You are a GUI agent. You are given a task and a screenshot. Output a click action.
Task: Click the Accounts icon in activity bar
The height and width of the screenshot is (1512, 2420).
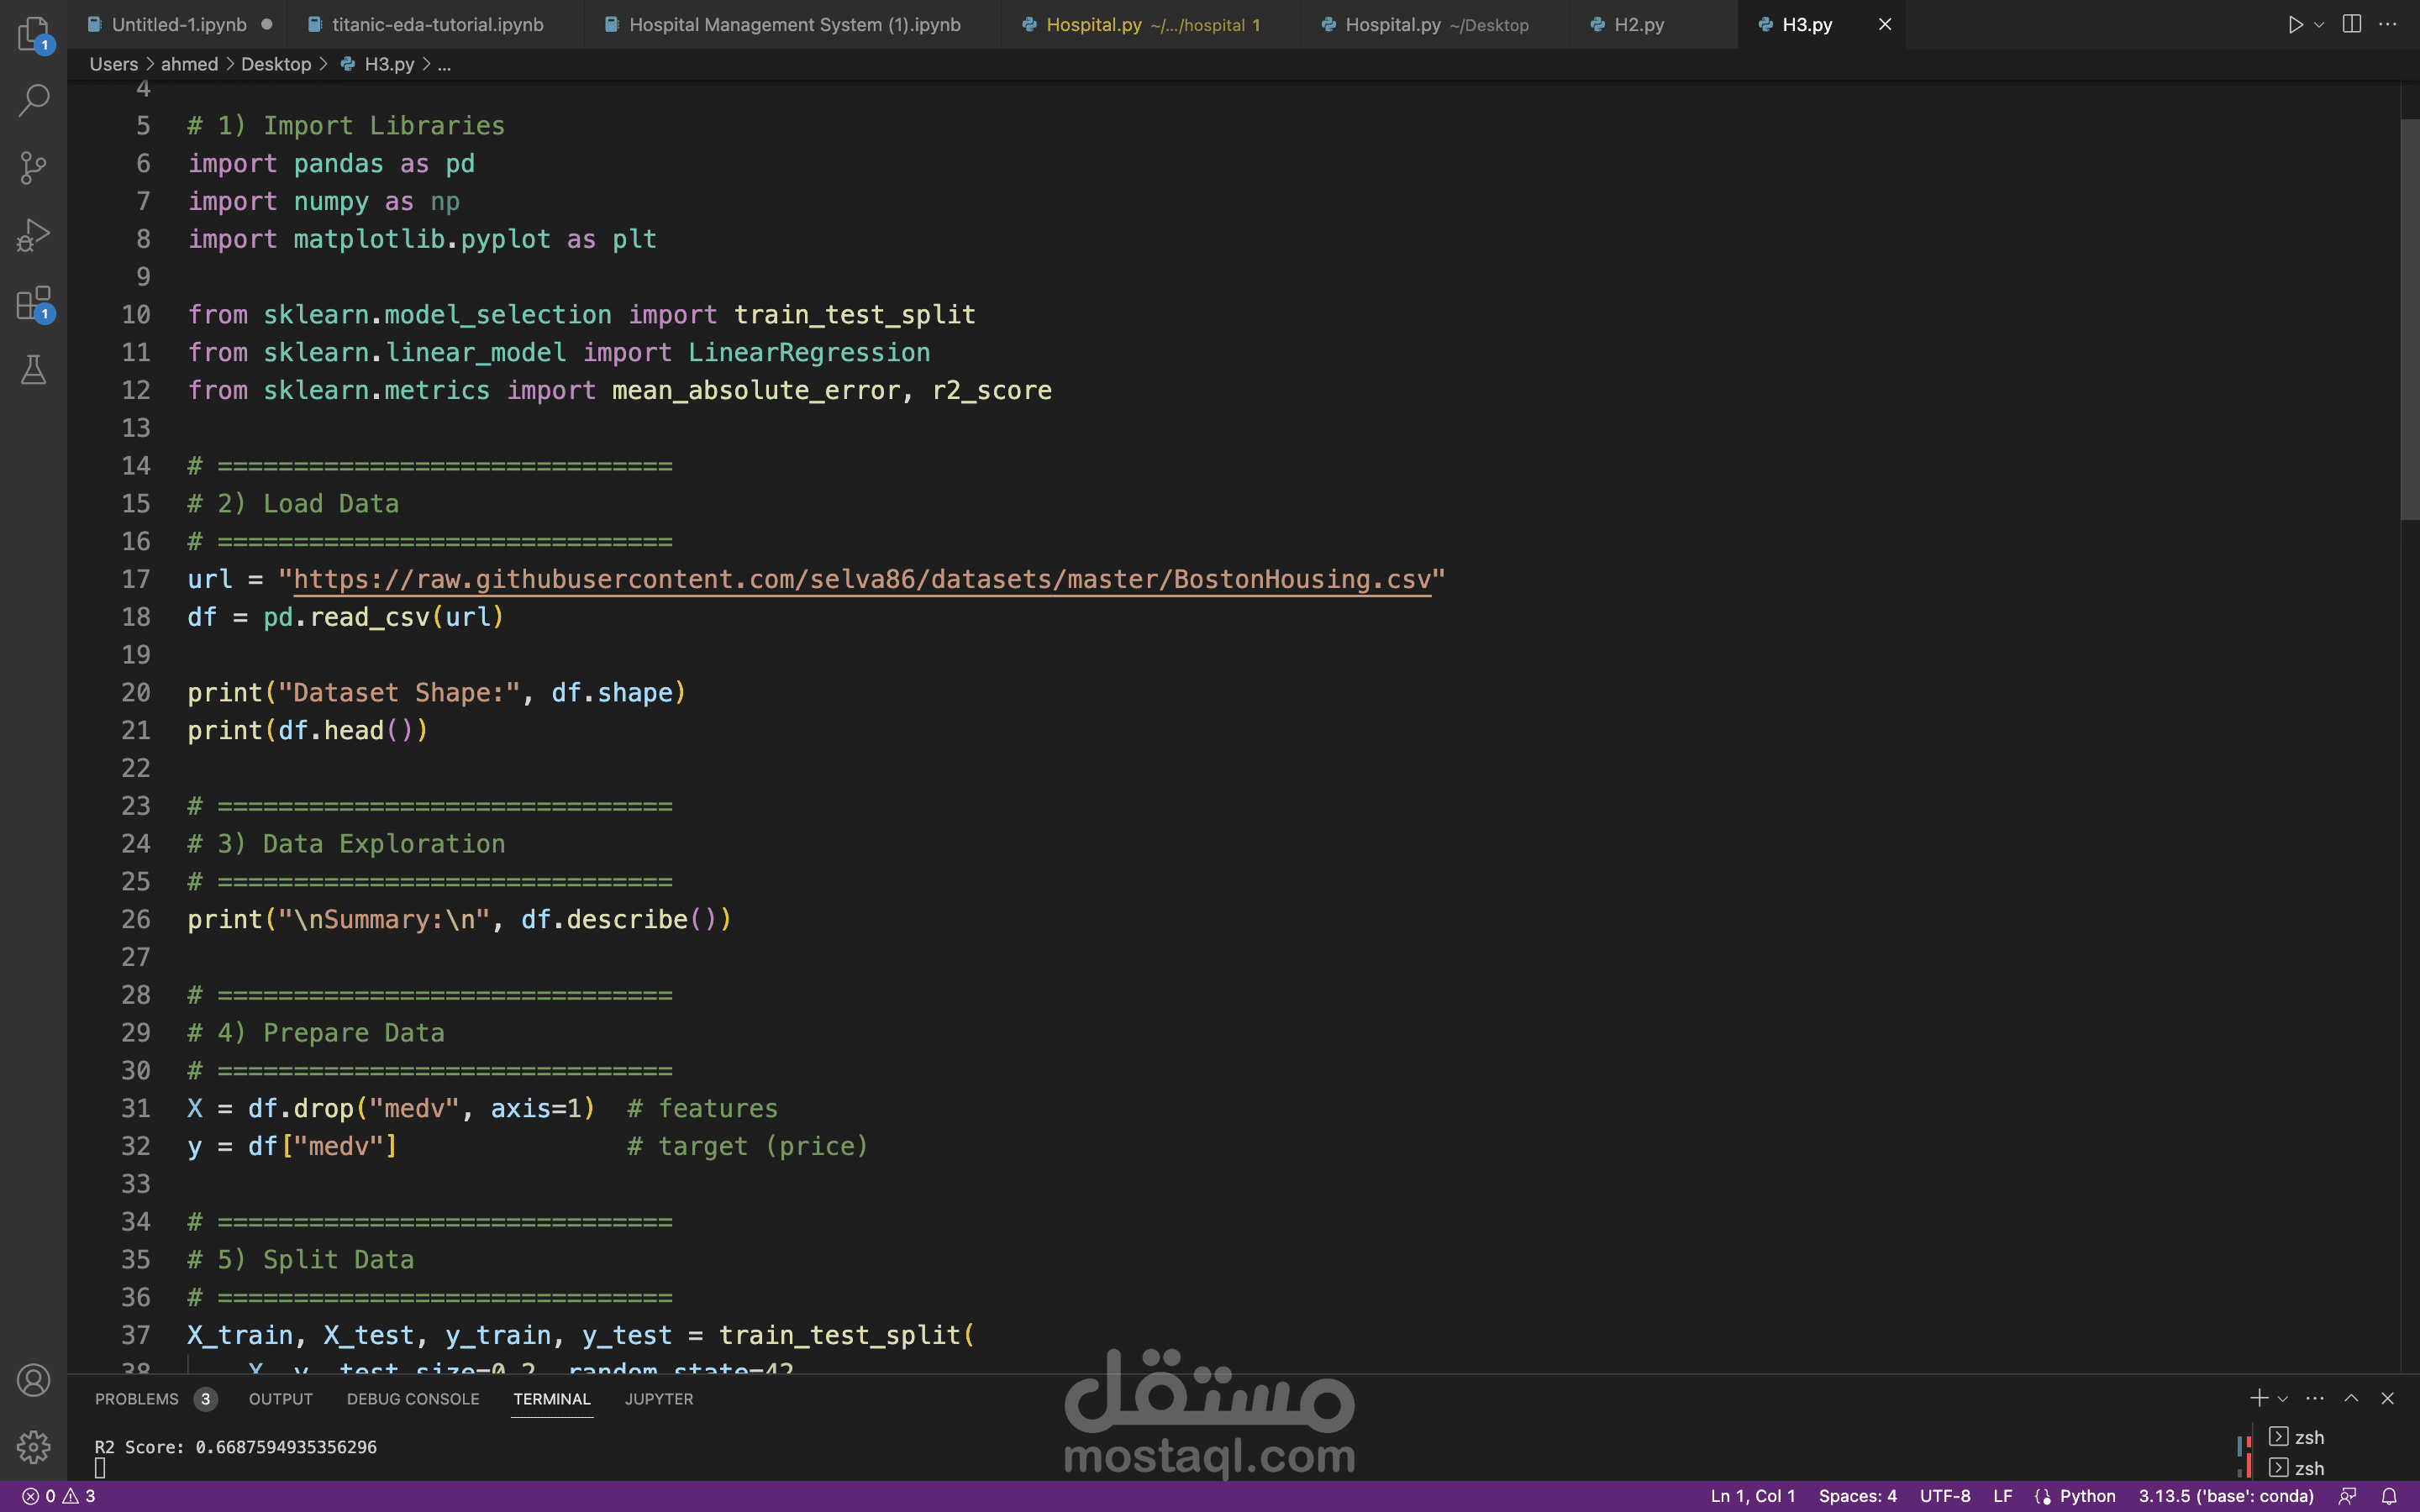[33, 1380]
